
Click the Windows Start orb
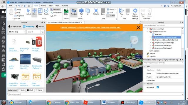click(x=4, y=102)
